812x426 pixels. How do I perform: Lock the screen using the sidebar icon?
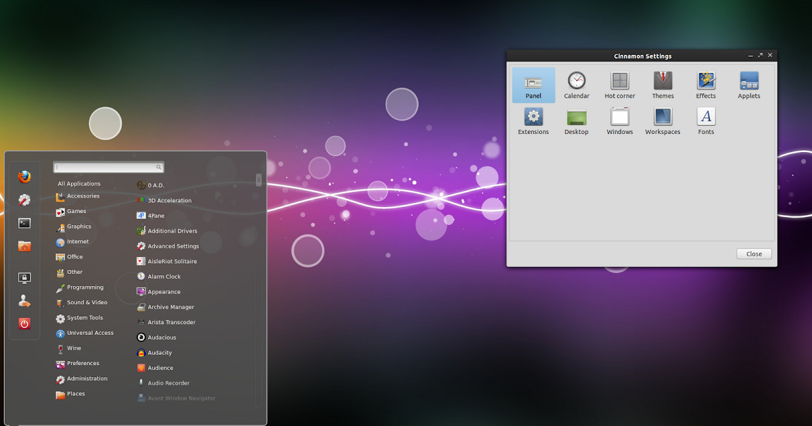24,278
